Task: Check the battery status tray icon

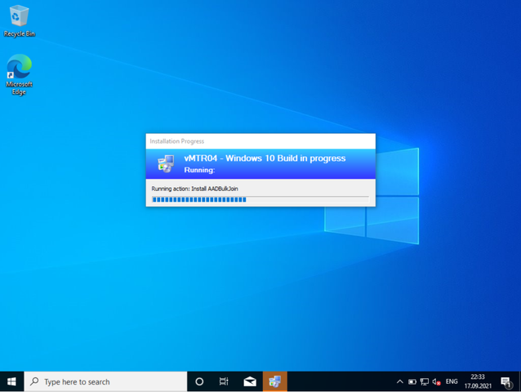Action: point(412,381)
